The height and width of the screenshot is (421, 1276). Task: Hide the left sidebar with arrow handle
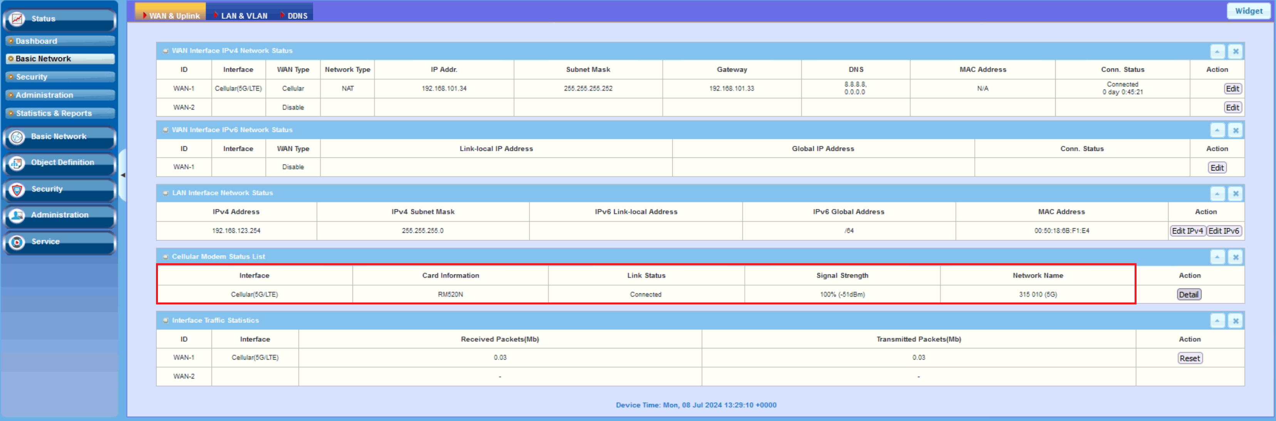pos(123,175)
